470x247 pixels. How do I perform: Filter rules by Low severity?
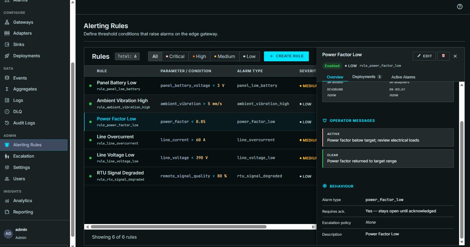pos(250,56)
